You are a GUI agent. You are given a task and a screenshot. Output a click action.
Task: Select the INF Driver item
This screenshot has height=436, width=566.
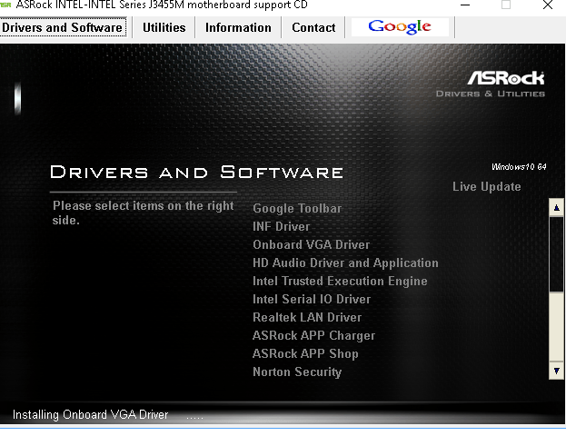click(x=281, y=227)
